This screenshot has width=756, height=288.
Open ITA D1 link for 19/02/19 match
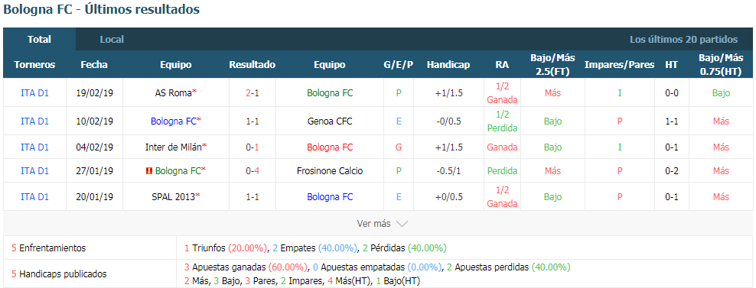34,93
